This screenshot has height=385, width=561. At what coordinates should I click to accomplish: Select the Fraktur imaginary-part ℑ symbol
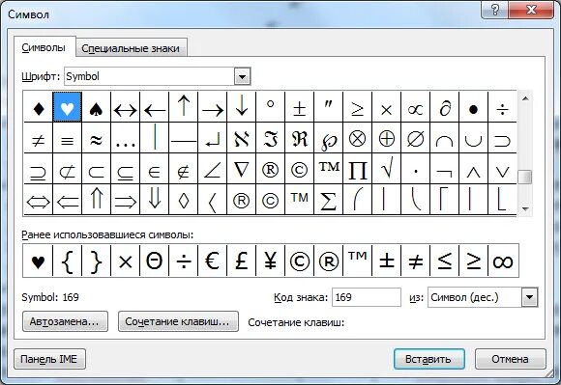pos(271,138)
